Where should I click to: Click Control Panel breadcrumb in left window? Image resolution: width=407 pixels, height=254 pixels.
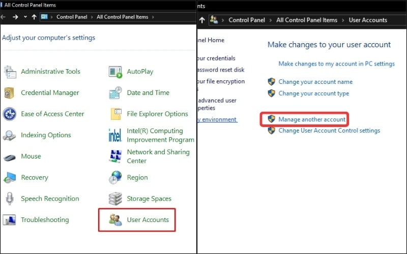point(72,17)
